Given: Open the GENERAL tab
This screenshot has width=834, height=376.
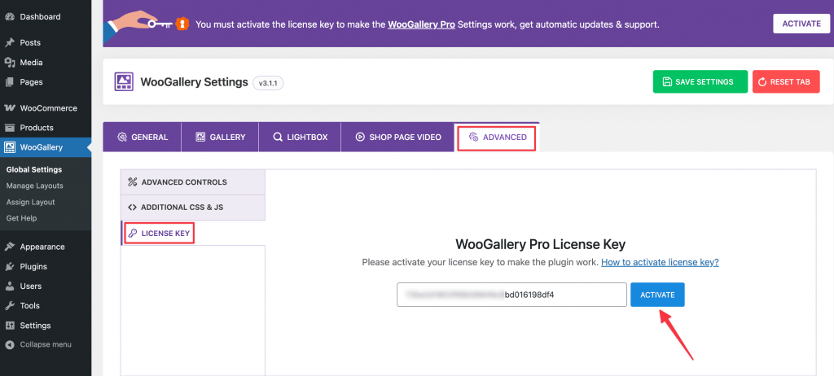Looking at the screenshot, I should 142,138.
